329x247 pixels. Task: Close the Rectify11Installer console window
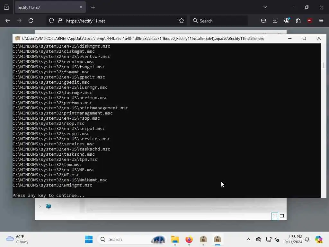(x=319, y=39)
